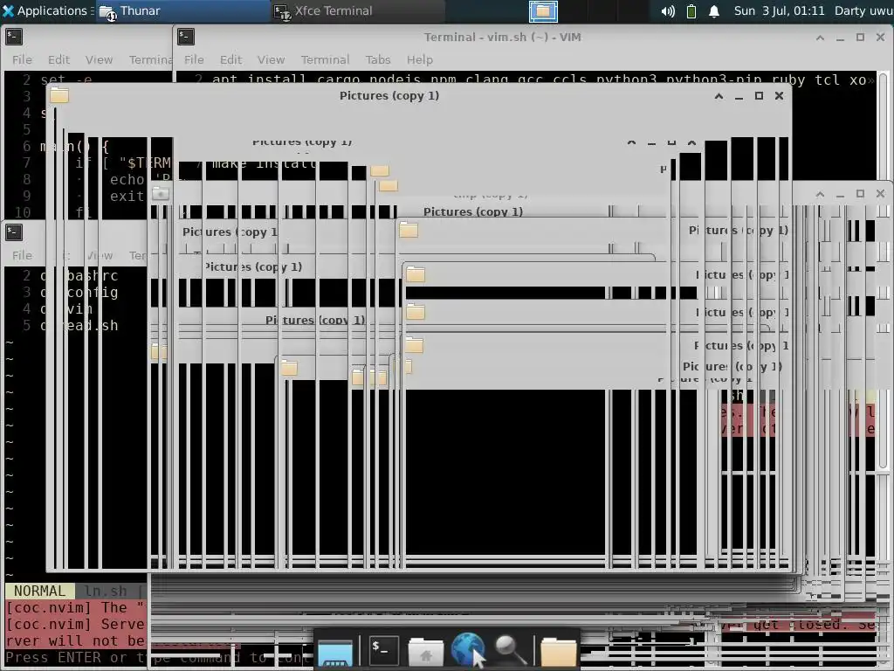Open View menu in the vim.sh terminal
This screenshot has width=894, height=671.
tap(271, 59)
